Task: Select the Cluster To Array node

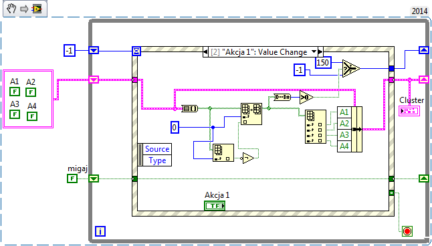Action: pos(189,108)
